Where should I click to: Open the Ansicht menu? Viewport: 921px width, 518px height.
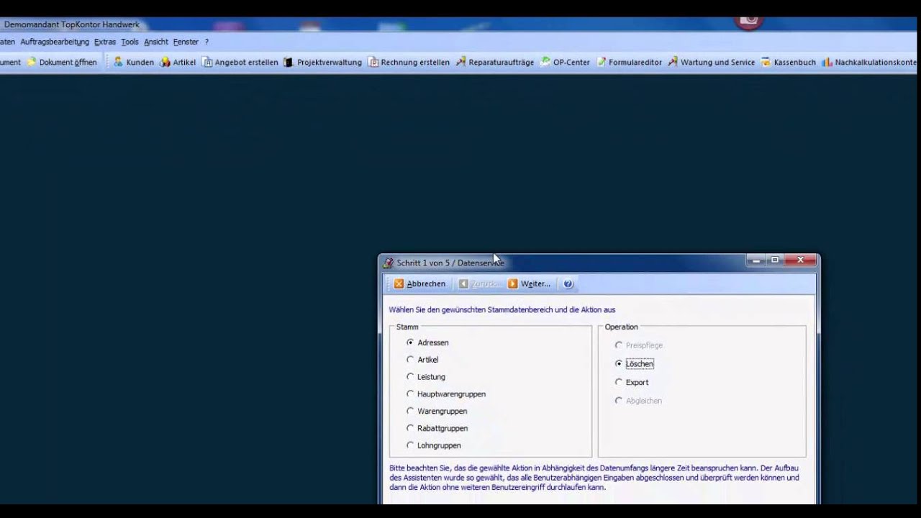[156, 42]
